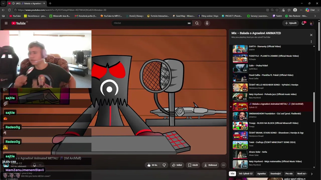Dislike the video with thumbs-down
The height and width of the screenshot is (180, 321).
click(x=164, y=165)
